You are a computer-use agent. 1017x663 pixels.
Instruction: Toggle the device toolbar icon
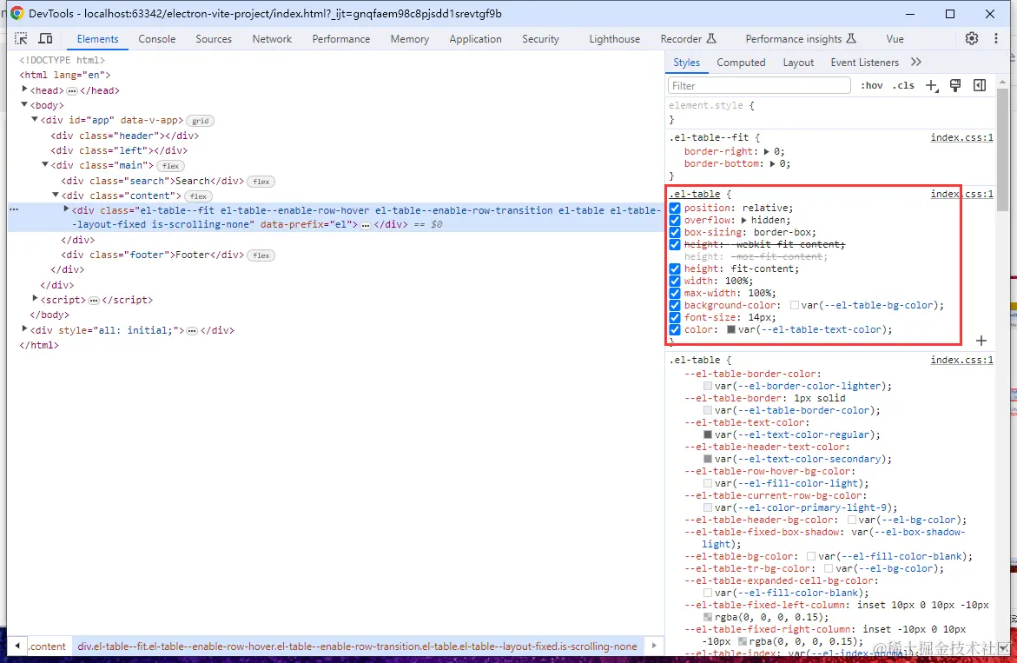coord(45,38)
